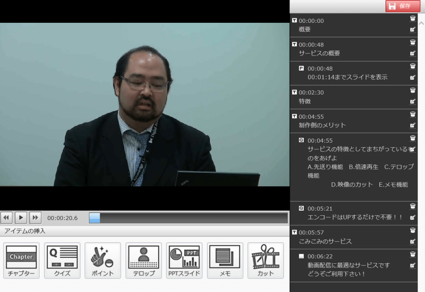This screenshot has width=425, height=292.
Task: Select the 00:05:21 quiz item
Action: click(x=351, y=213)
